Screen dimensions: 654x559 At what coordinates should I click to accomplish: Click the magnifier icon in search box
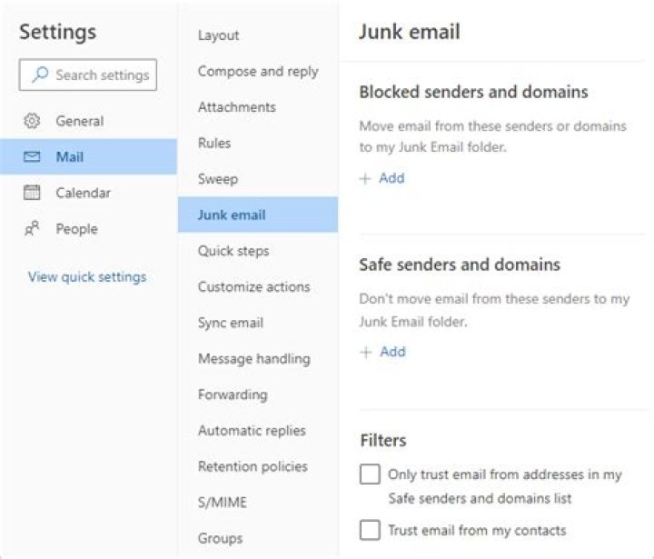point(39,75)
